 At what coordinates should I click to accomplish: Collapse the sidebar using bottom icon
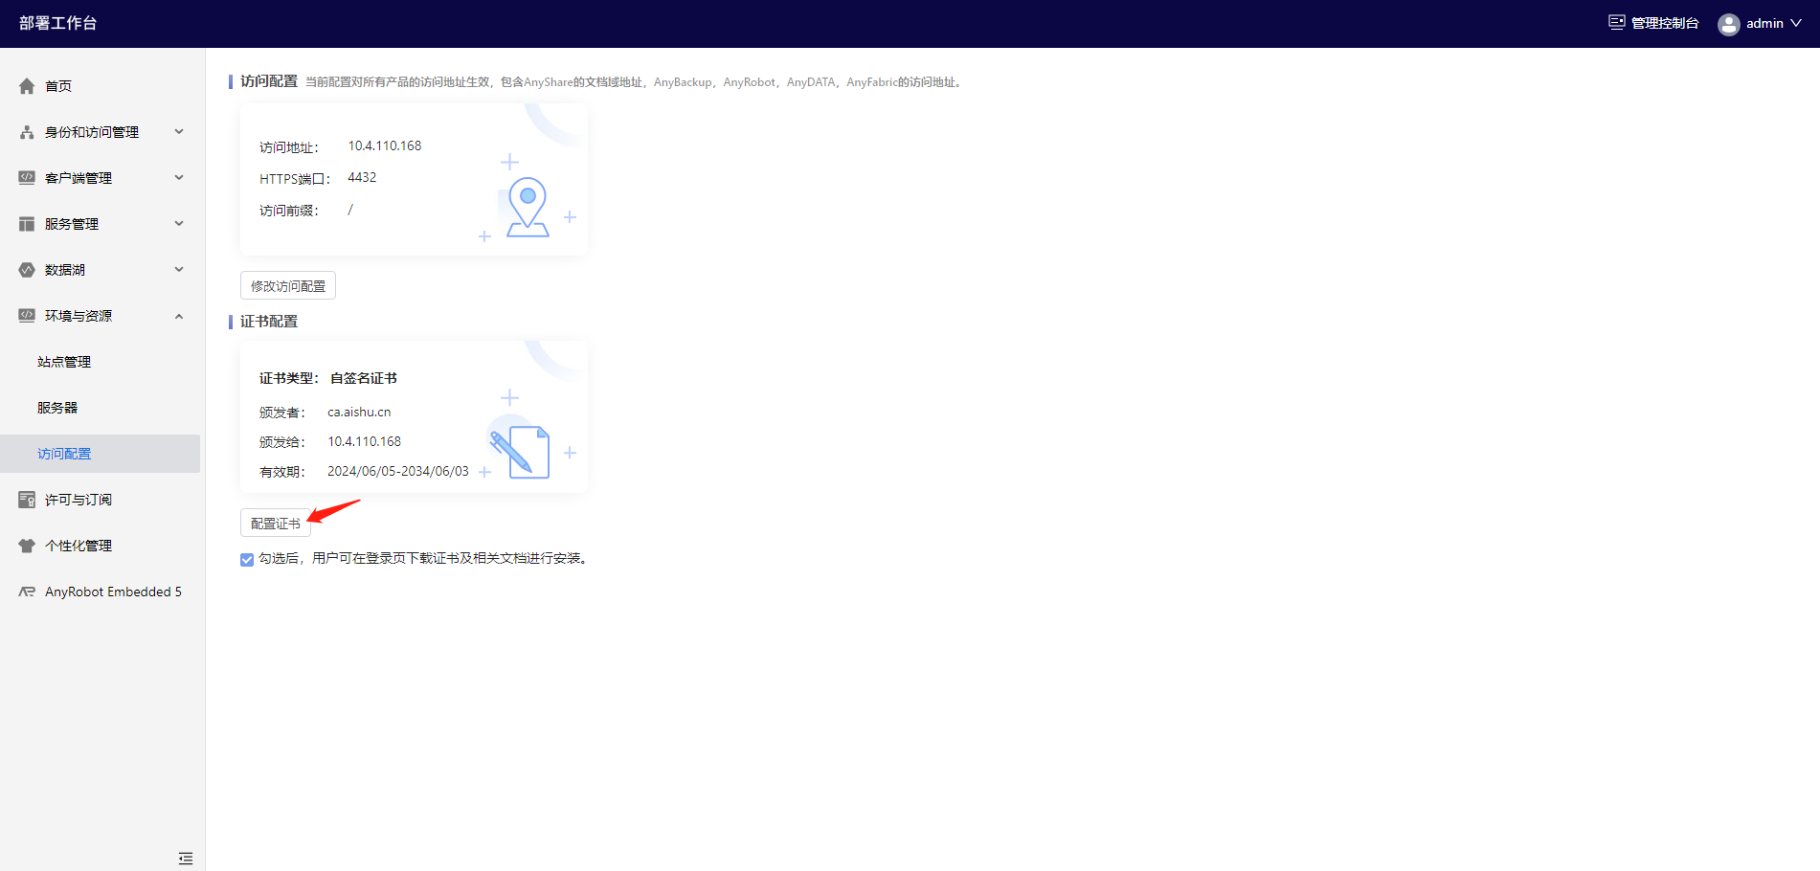point(186,859)
